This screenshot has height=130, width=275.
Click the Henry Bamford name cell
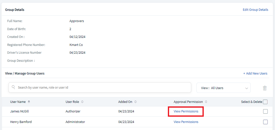coord(21,122)
